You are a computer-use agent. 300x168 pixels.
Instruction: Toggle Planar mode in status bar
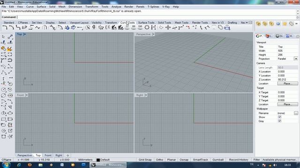pyautogui.click(x=171, y=160)
